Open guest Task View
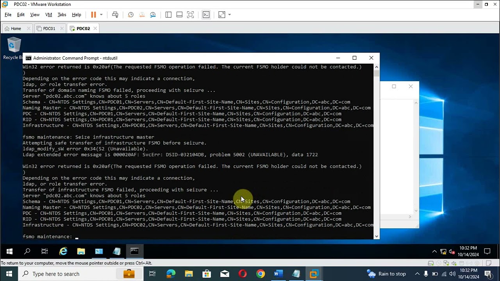Screen dimensions: 500x281 coord(45,251)
